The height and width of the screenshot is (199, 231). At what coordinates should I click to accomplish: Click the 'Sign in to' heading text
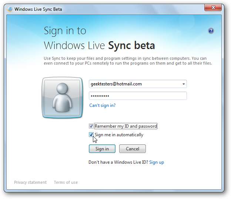pyautogui.click(x=65, y=31)
